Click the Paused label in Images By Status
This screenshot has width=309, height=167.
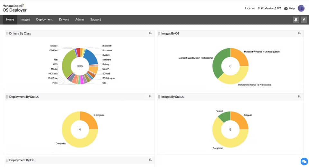219,111
